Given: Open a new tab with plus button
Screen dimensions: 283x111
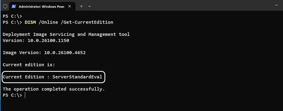Looking at the screenshot, I should coord(82,6).
